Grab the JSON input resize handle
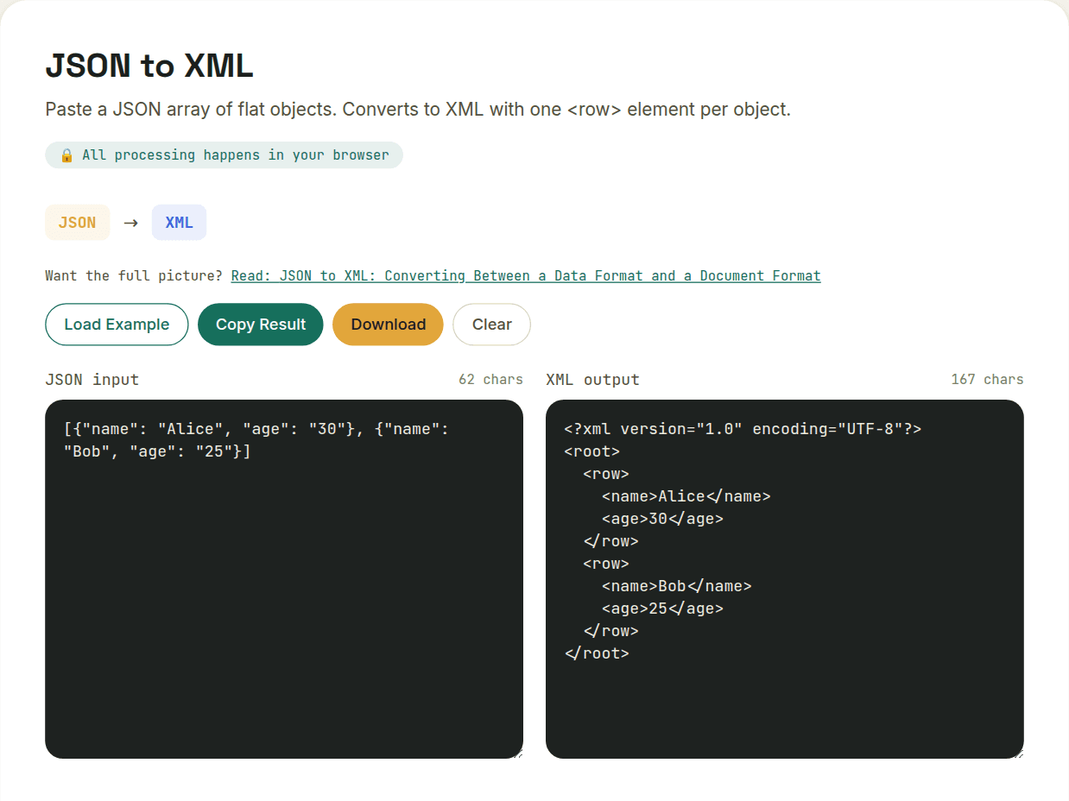The height and width of the screenshot is (801, 1069). 517,754
